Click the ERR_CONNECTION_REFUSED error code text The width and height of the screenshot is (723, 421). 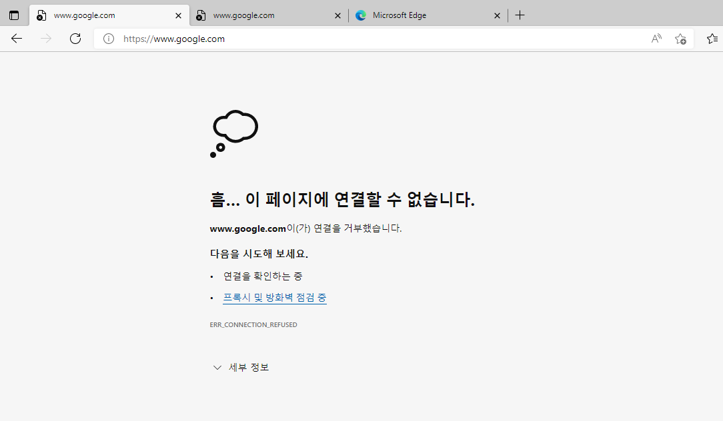tap(253, 324)
